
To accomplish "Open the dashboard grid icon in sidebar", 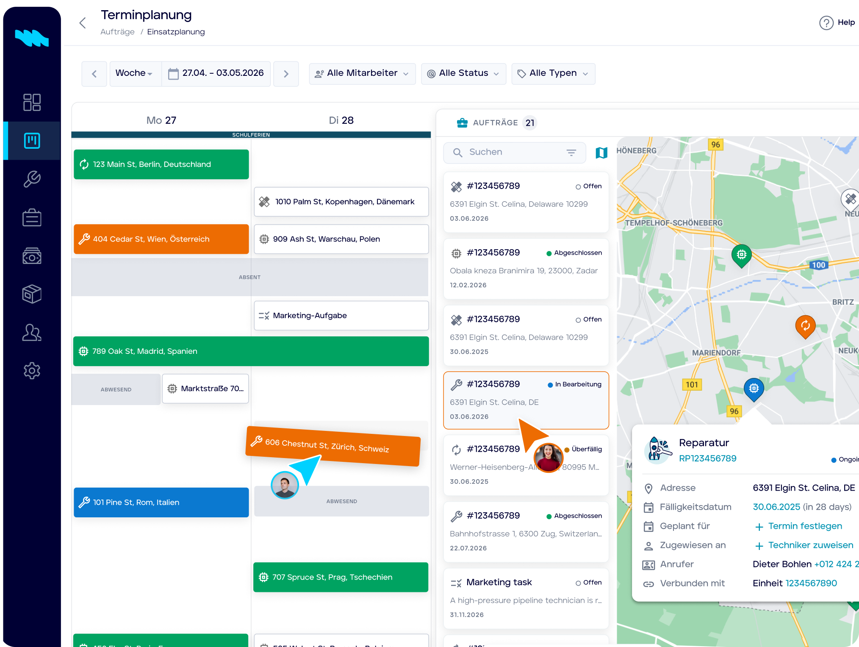I will [32, 102].
